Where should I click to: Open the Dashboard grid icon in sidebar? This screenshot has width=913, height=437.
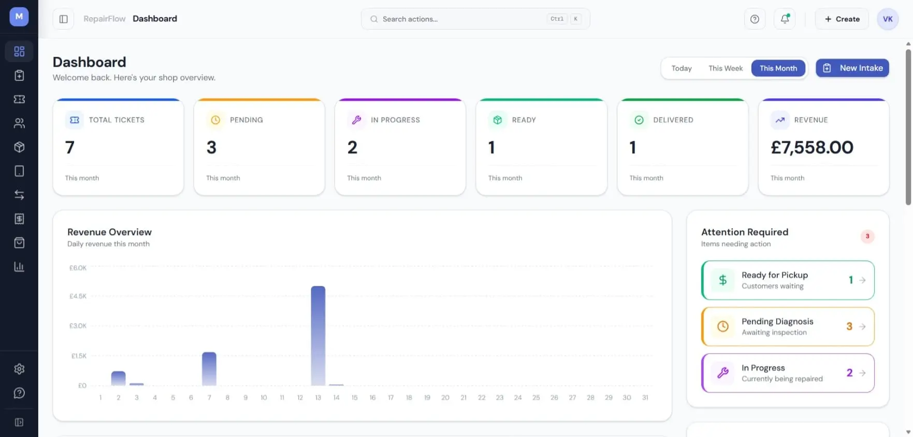[x=19, y=51]
